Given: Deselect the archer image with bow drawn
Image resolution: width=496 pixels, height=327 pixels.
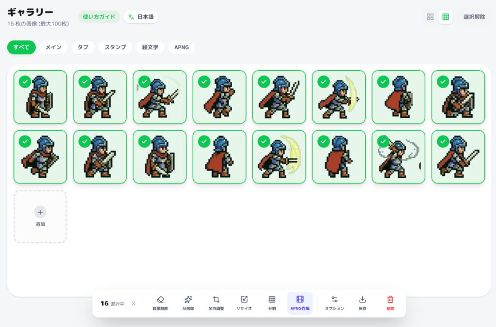Looking at the screenshot, I should pyautogui.click(x=324, y=82).
